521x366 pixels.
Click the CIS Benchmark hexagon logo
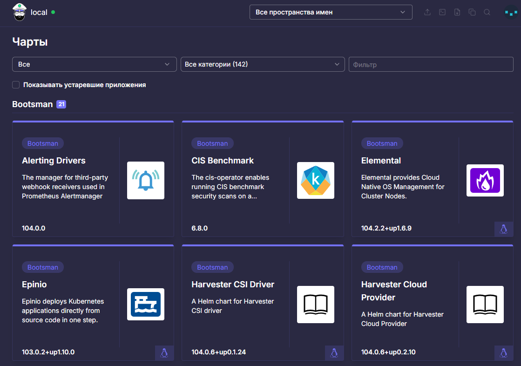pos(315,181)
